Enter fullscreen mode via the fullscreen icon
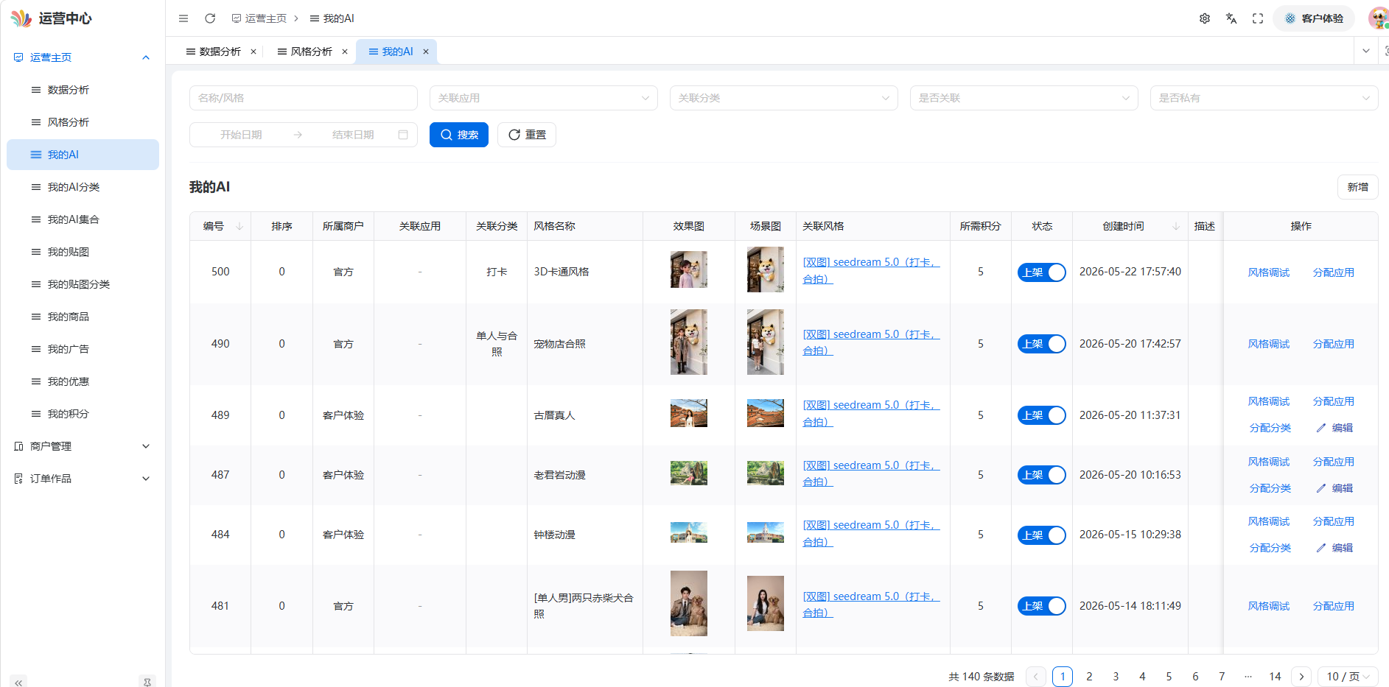This screenshot has width=1389, height=687. [x=1258, y=18]
